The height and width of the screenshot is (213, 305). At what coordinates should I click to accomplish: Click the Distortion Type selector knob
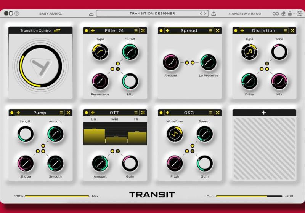[249, 52]
